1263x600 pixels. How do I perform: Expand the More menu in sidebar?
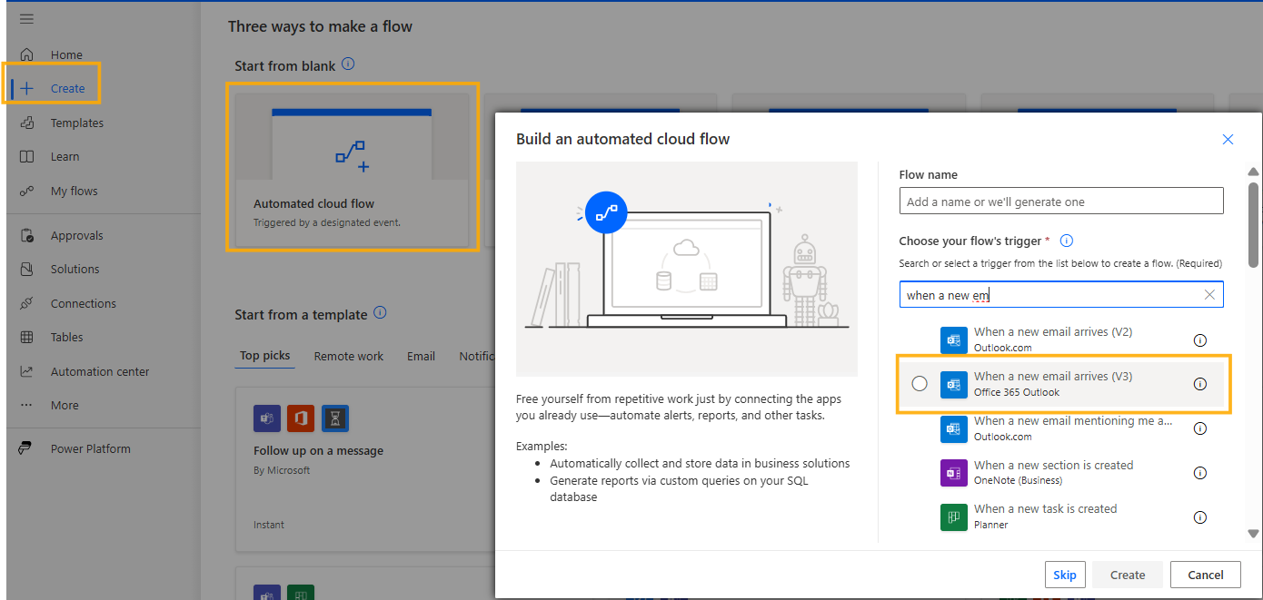coord(64,405)
